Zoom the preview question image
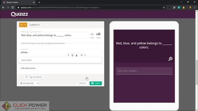 170,59
